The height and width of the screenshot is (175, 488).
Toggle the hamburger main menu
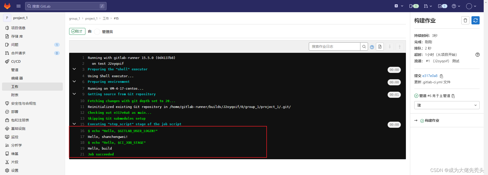pyautogui.click(x=18, y=6)
